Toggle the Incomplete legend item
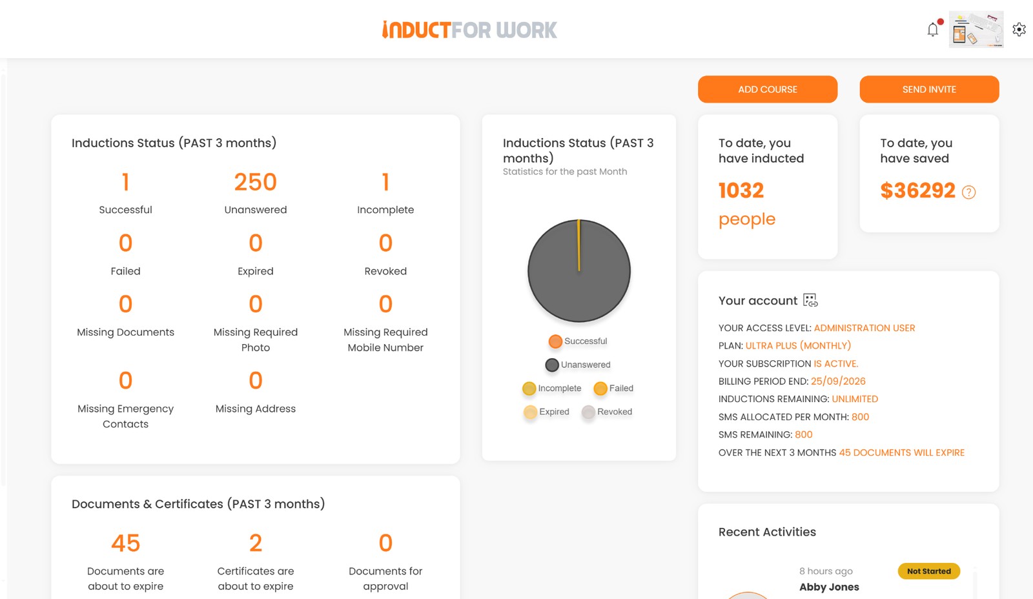Viewport: 1033px width, 599px height. tap(552, 389)
